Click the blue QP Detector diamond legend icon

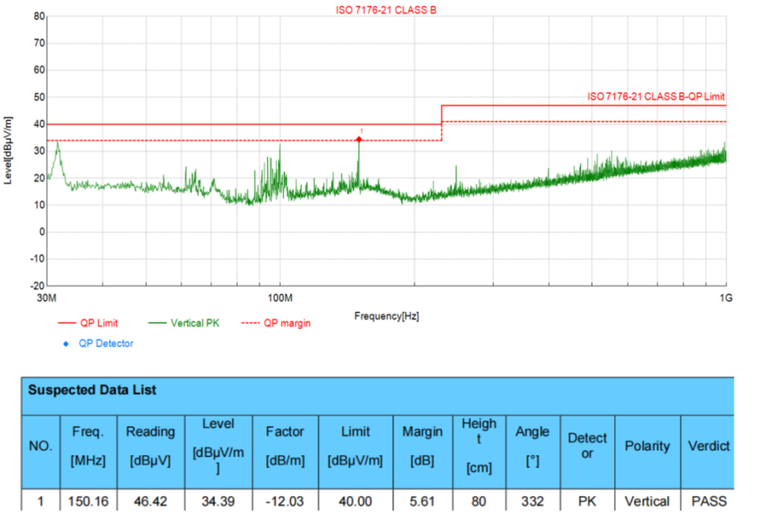tap(66, 344)
